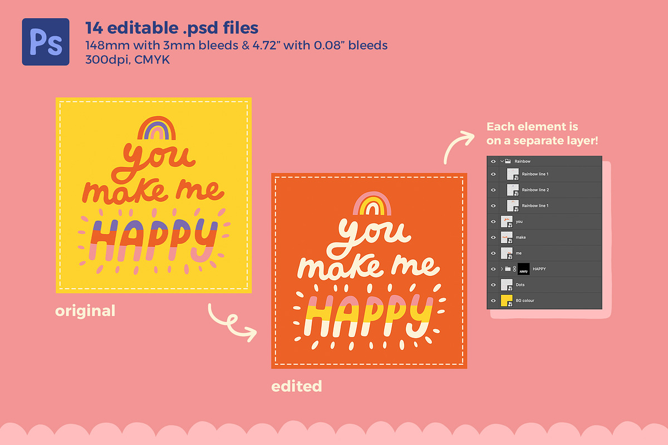Click the folder icon of the Rainbow group
Screen dimensions: 668x445
point(508,161)
